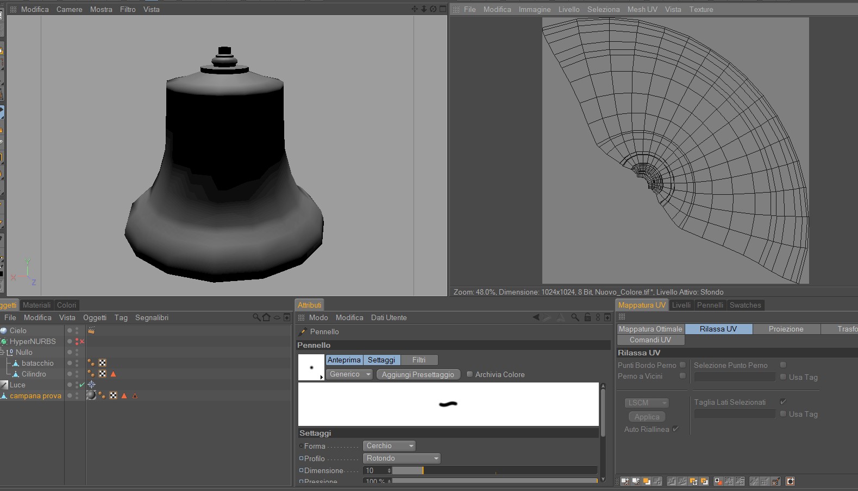Click the clapperboard tag on the Cielo object
The height and width of the screenshot is (491, 858).
point(91,330)
